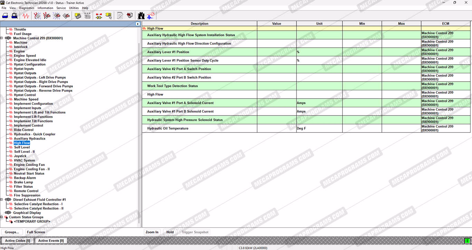The height and width of the screenshot is (250, 472).
Task: Open Active Event Codes toolbar icon
Action: (x=57, y=16)
